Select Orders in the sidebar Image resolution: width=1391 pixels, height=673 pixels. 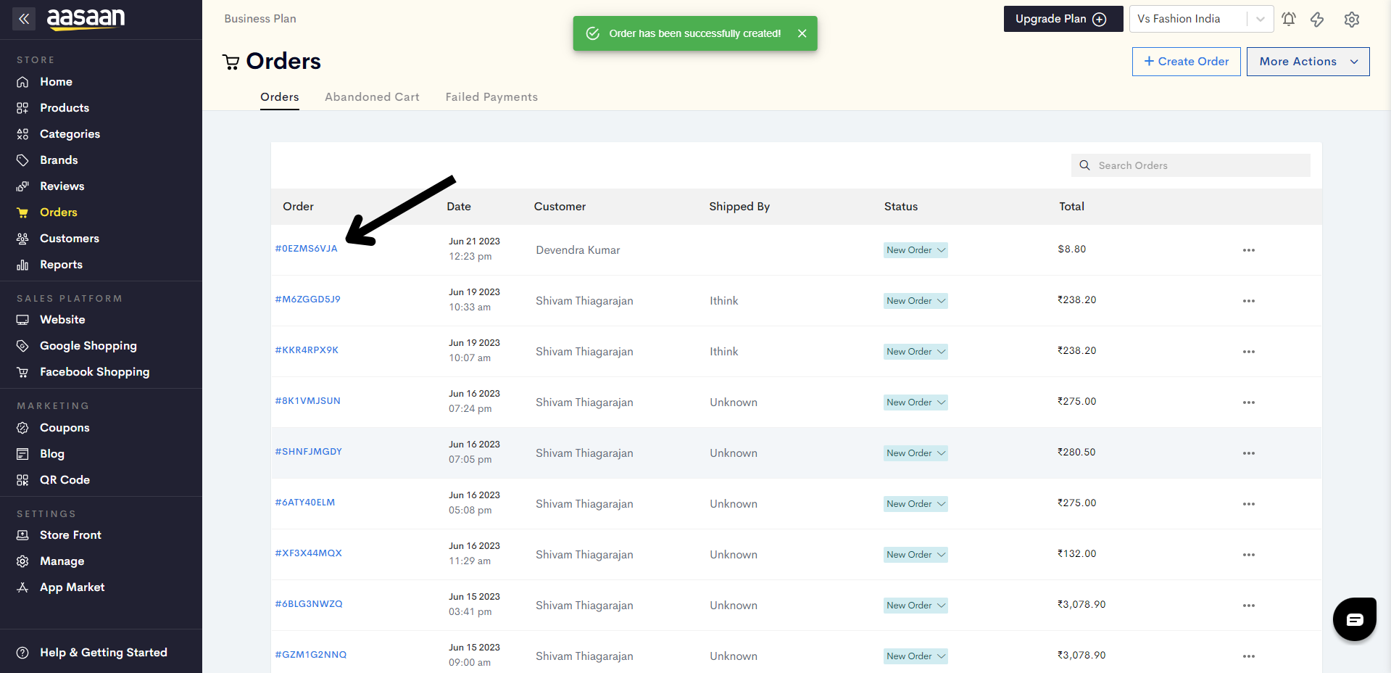(x=58, y=212)
